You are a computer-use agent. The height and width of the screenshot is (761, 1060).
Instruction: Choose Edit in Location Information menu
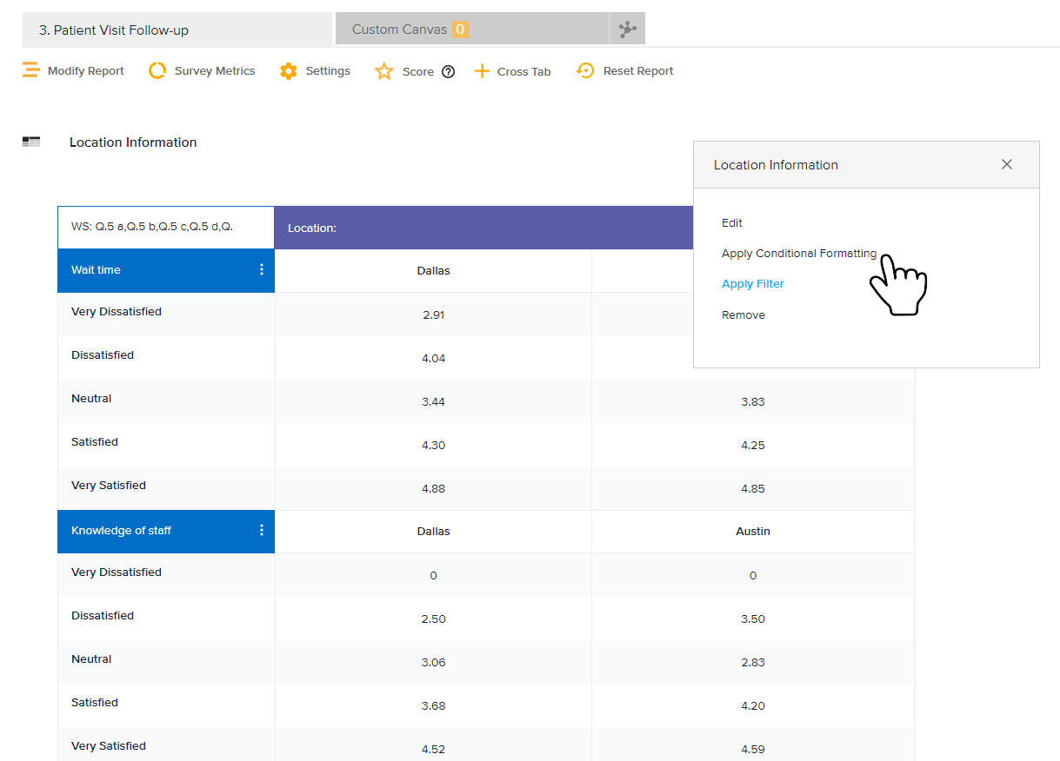732,223
